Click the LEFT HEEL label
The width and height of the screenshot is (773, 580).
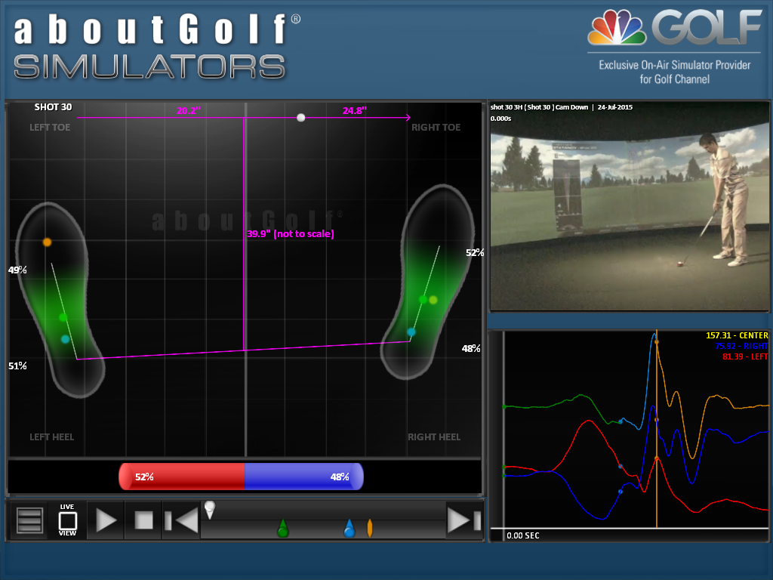point(52,437)
